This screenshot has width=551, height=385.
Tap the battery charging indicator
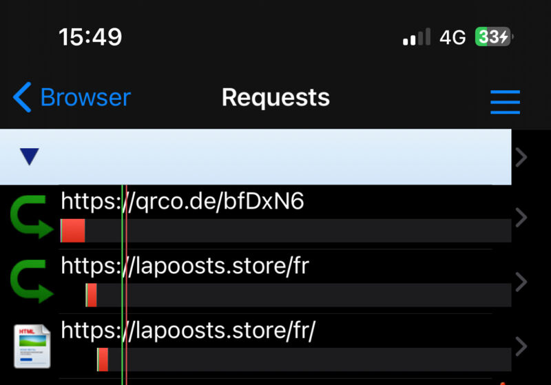click(x=494, y=37)
